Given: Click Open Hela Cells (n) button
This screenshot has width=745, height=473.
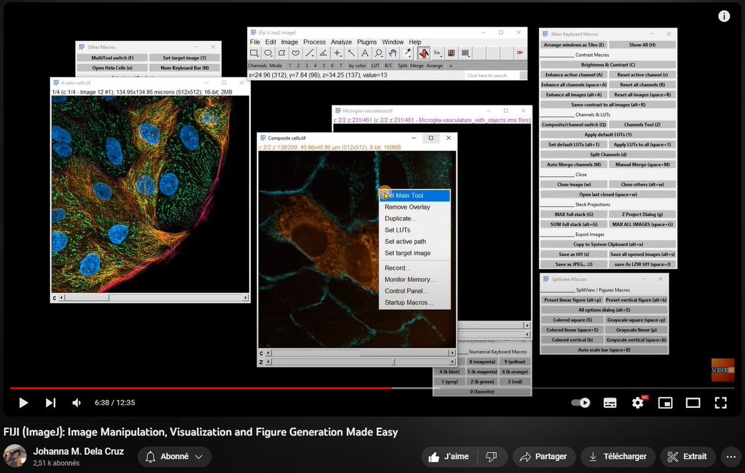Looking at the screenshot, I should (112, 68).
